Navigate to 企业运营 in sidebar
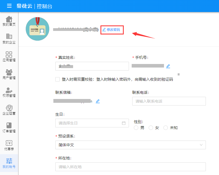Viewport: 219px width, 175px height. pyautogui.click(x=9, y=110)
